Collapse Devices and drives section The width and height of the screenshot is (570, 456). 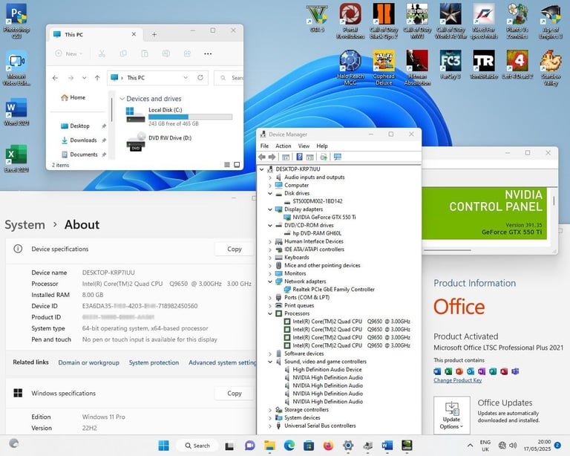coord(122,99)
